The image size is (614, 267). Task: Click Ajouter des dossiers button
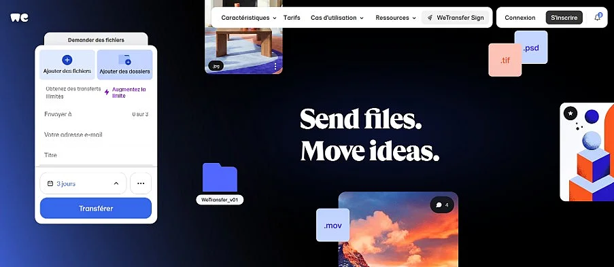(x=124, y=65)
